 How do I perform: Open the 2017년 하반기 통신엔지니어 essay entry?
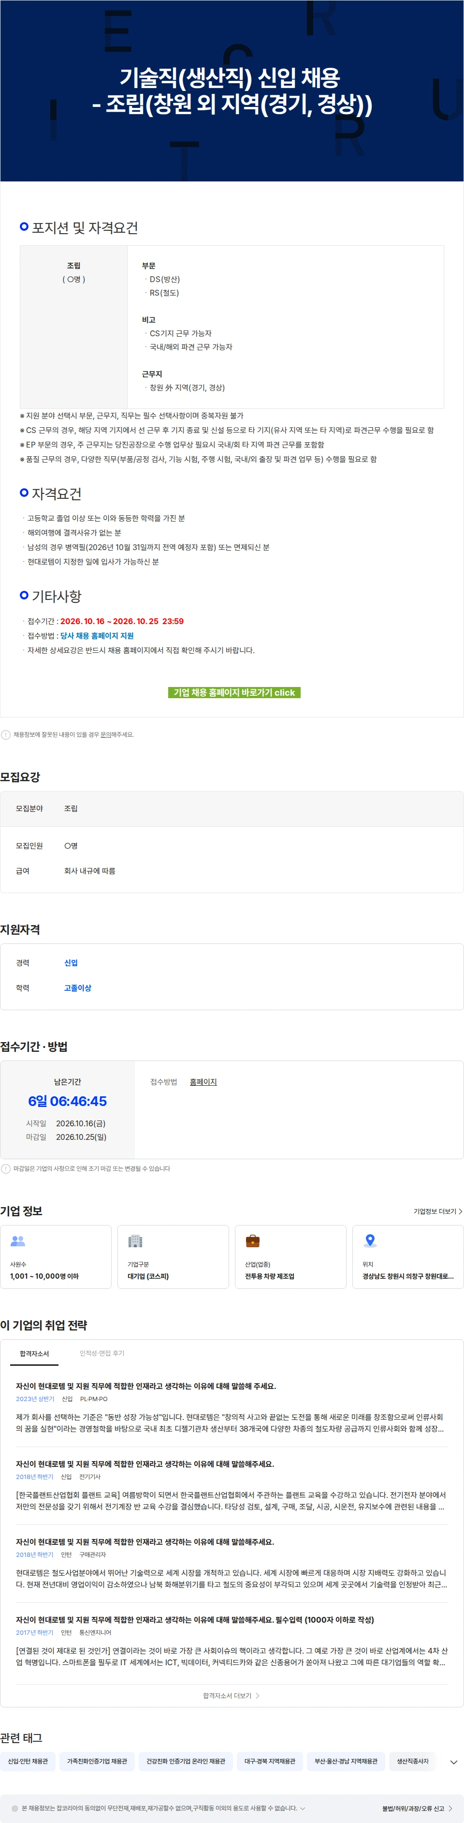pyautogui.click(x=232, y=1641)
